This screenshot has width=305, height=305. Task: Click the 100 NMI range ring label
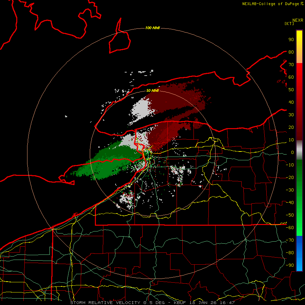[152, 28]
